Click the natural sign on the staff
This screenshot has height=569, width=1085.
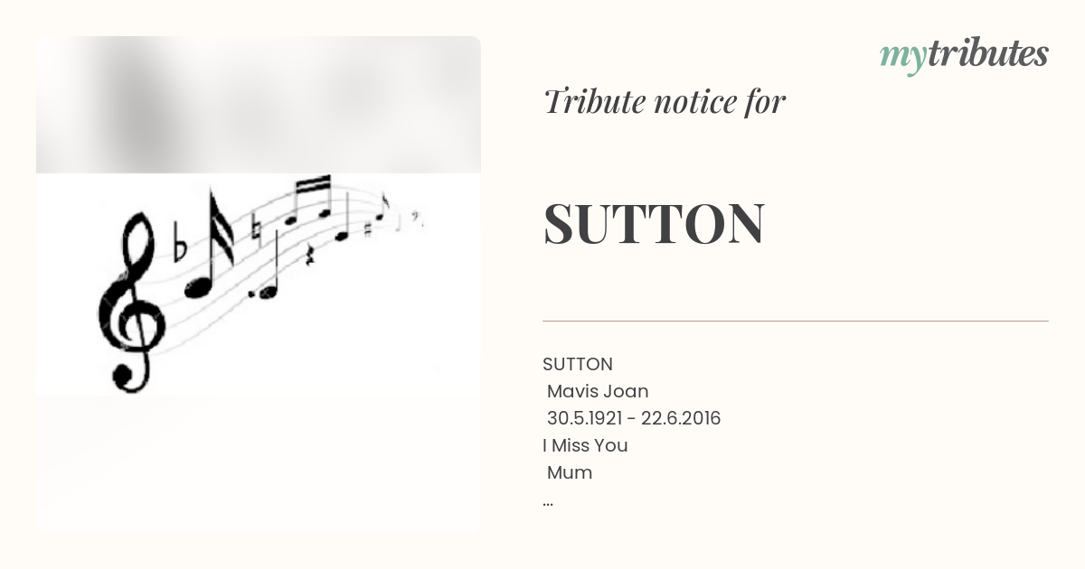(257, 231)
